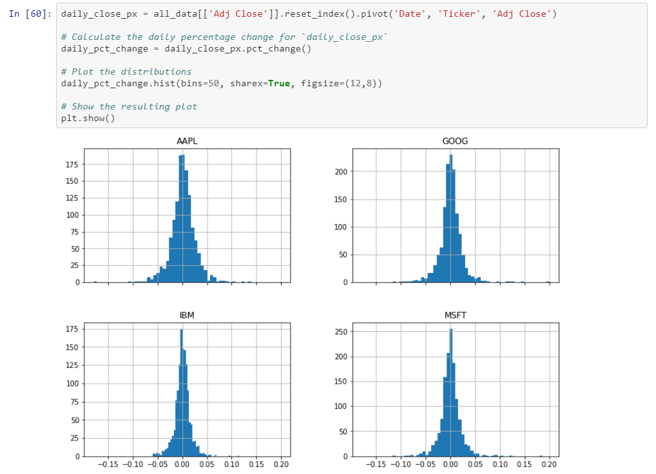The image size is (656, 474).
Task: Click the 0.00 tick label under IBM
Action: [182, 464]
